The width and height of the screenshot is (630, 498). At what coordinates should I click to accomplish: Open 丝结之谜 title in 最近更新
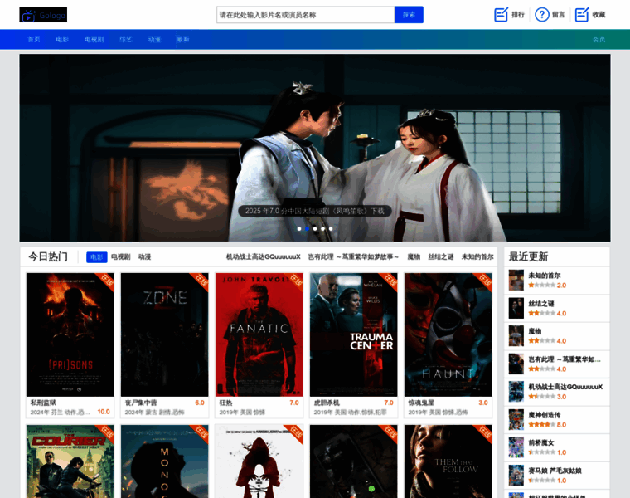[x=541, y=304]
